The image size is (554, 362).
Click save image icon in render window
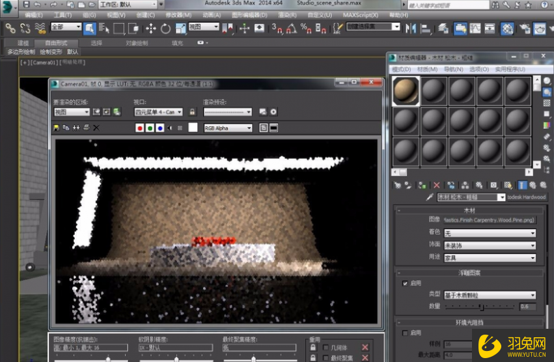pyautogui.click(x=56, y=128)
